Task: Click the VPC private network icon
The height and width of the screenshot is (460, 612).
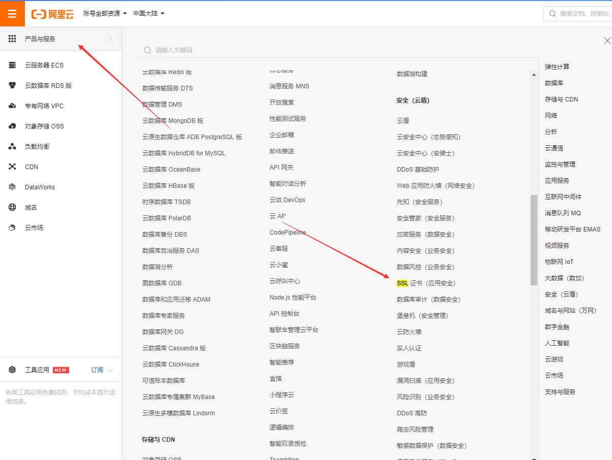Action: (x=13, y=106)
